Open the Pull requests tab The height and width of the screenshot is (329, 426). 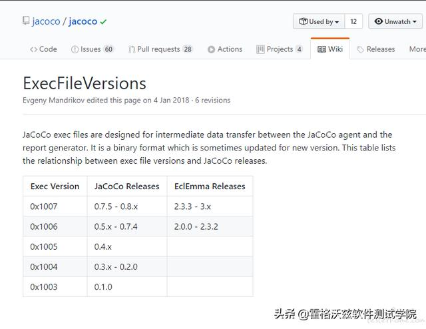pyautogui.click(x=160, y=49)
